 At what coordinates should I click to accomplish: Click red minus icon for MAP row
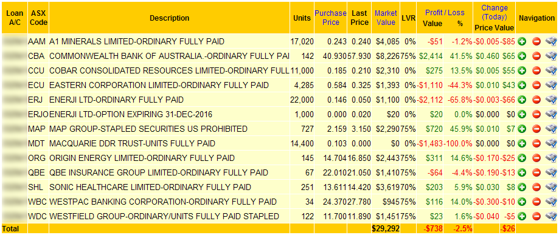pos(536,129)
